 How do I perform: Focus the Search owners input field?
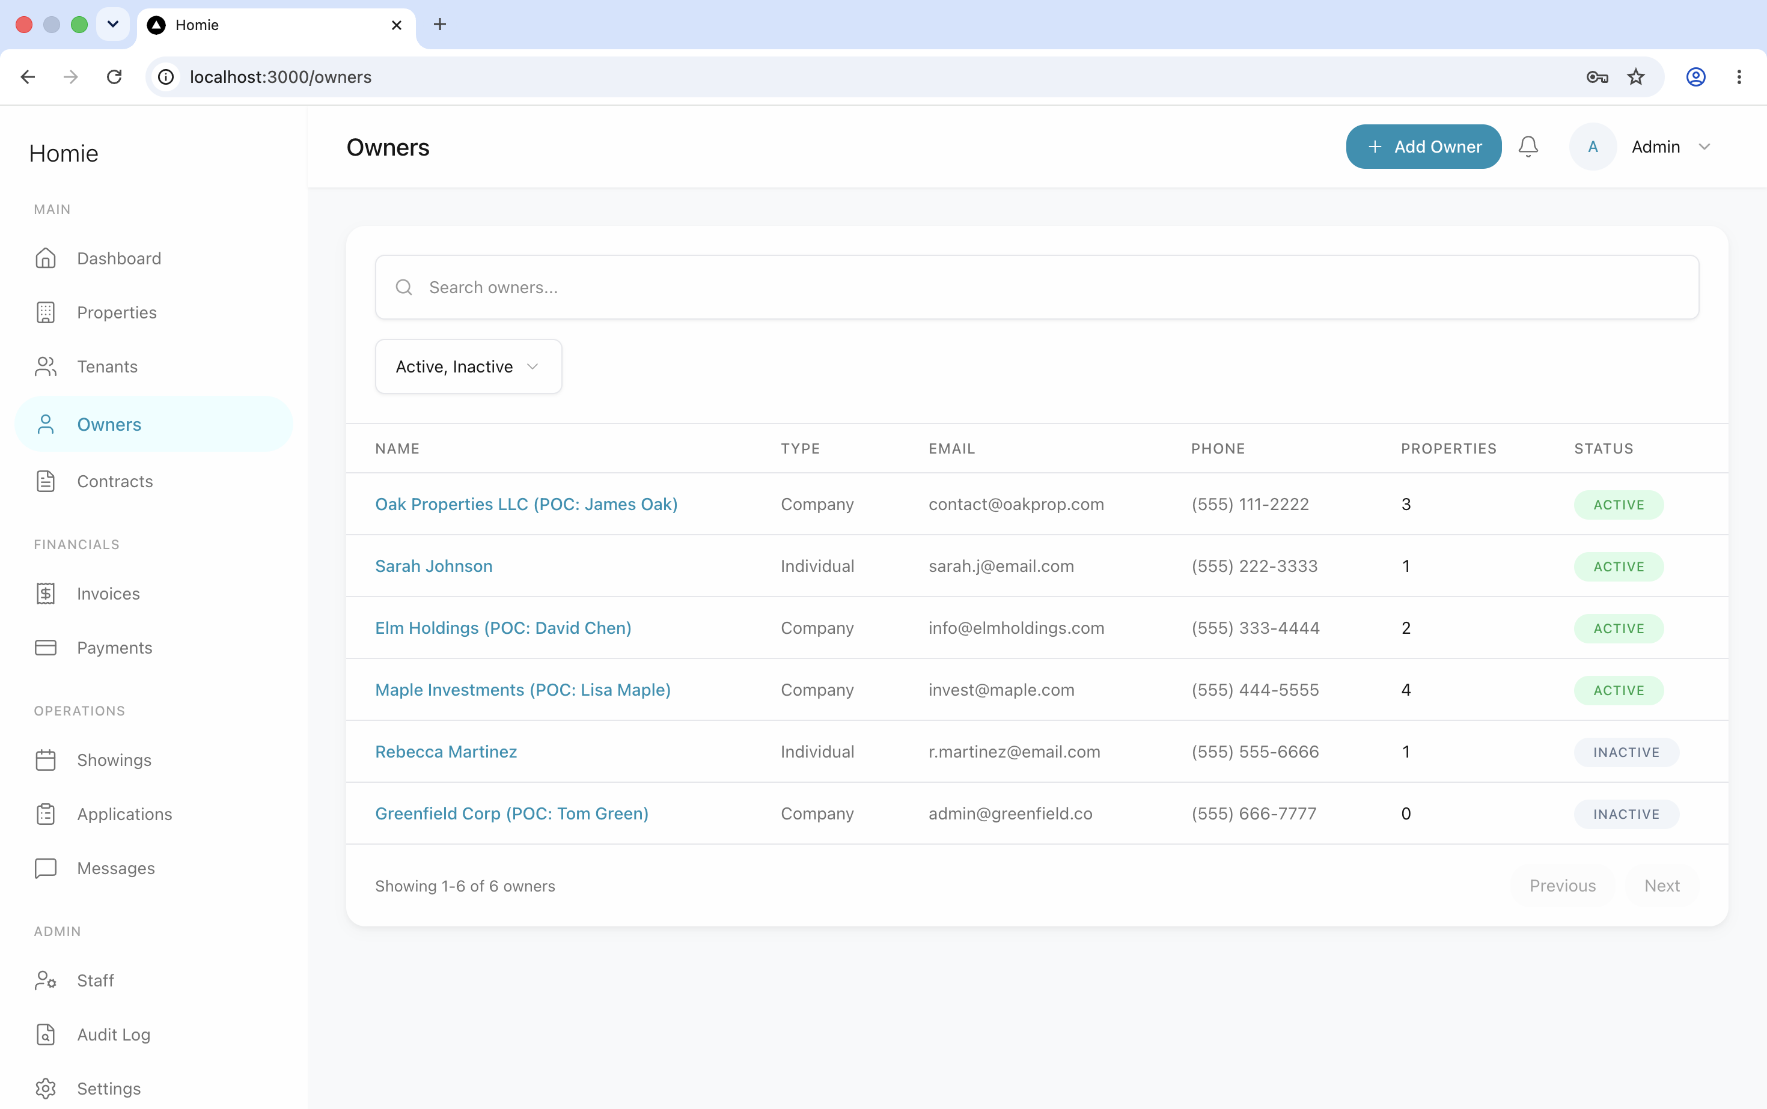(1037, 287)
